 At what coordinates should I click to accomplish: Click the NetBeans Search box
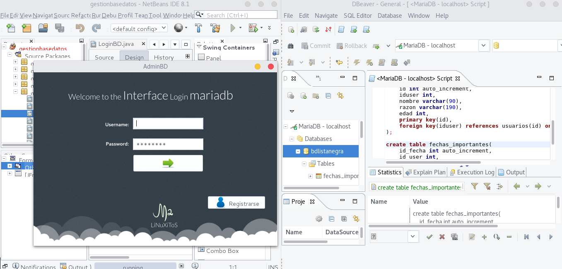click(x=236, y=15)
